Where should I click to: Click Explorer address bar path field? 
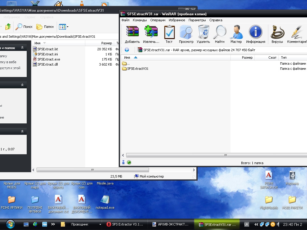click(59, 37)
